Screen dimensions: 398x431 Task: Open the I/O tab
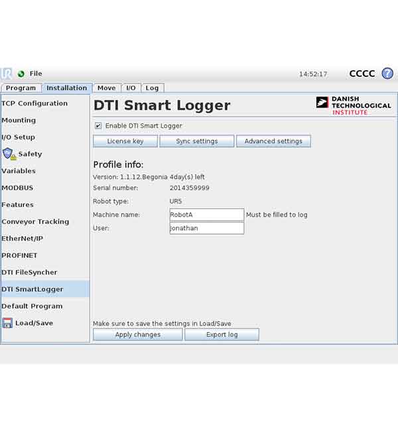[x=131, y=88]
